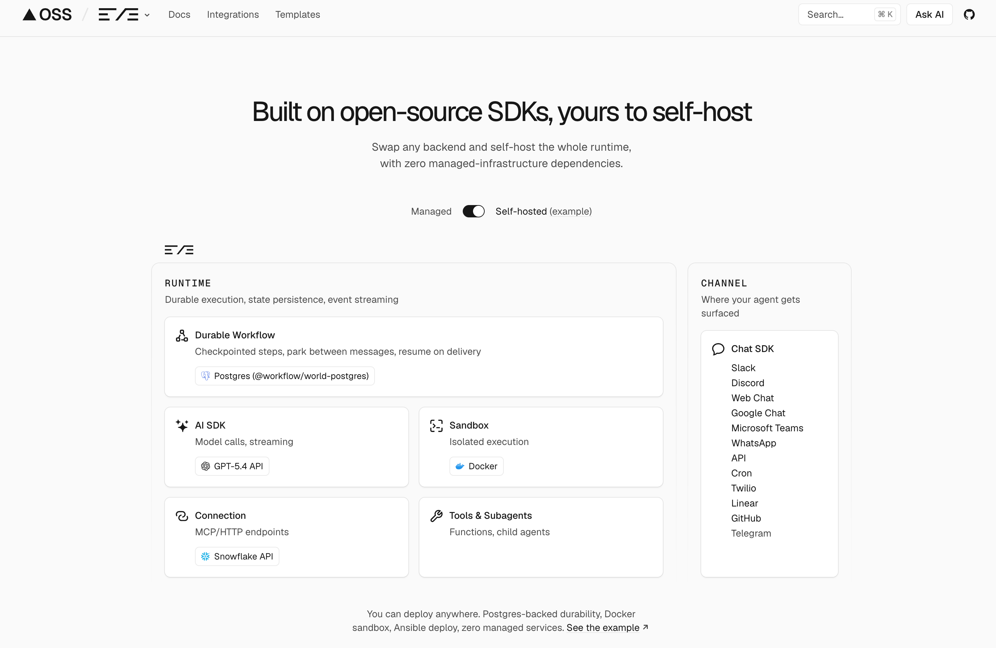Select Web Chat in the channel list
Screen dimensions: 996x648
point(752,398)
